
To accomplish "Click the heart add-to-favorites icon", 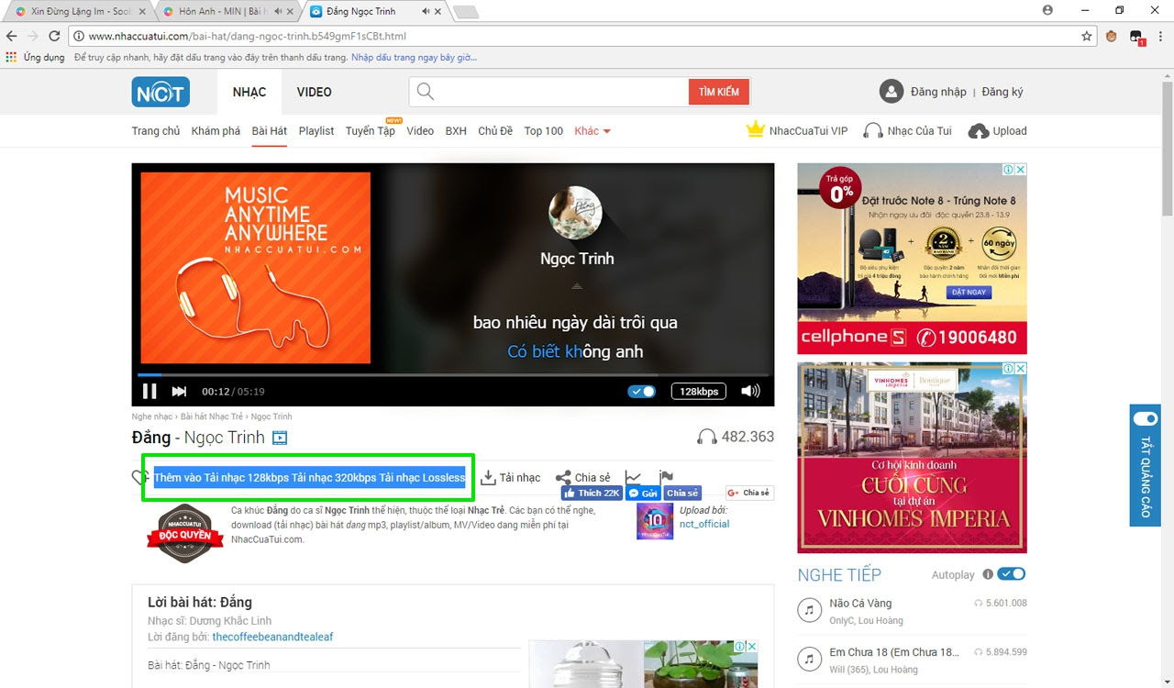I will point(140,477).
